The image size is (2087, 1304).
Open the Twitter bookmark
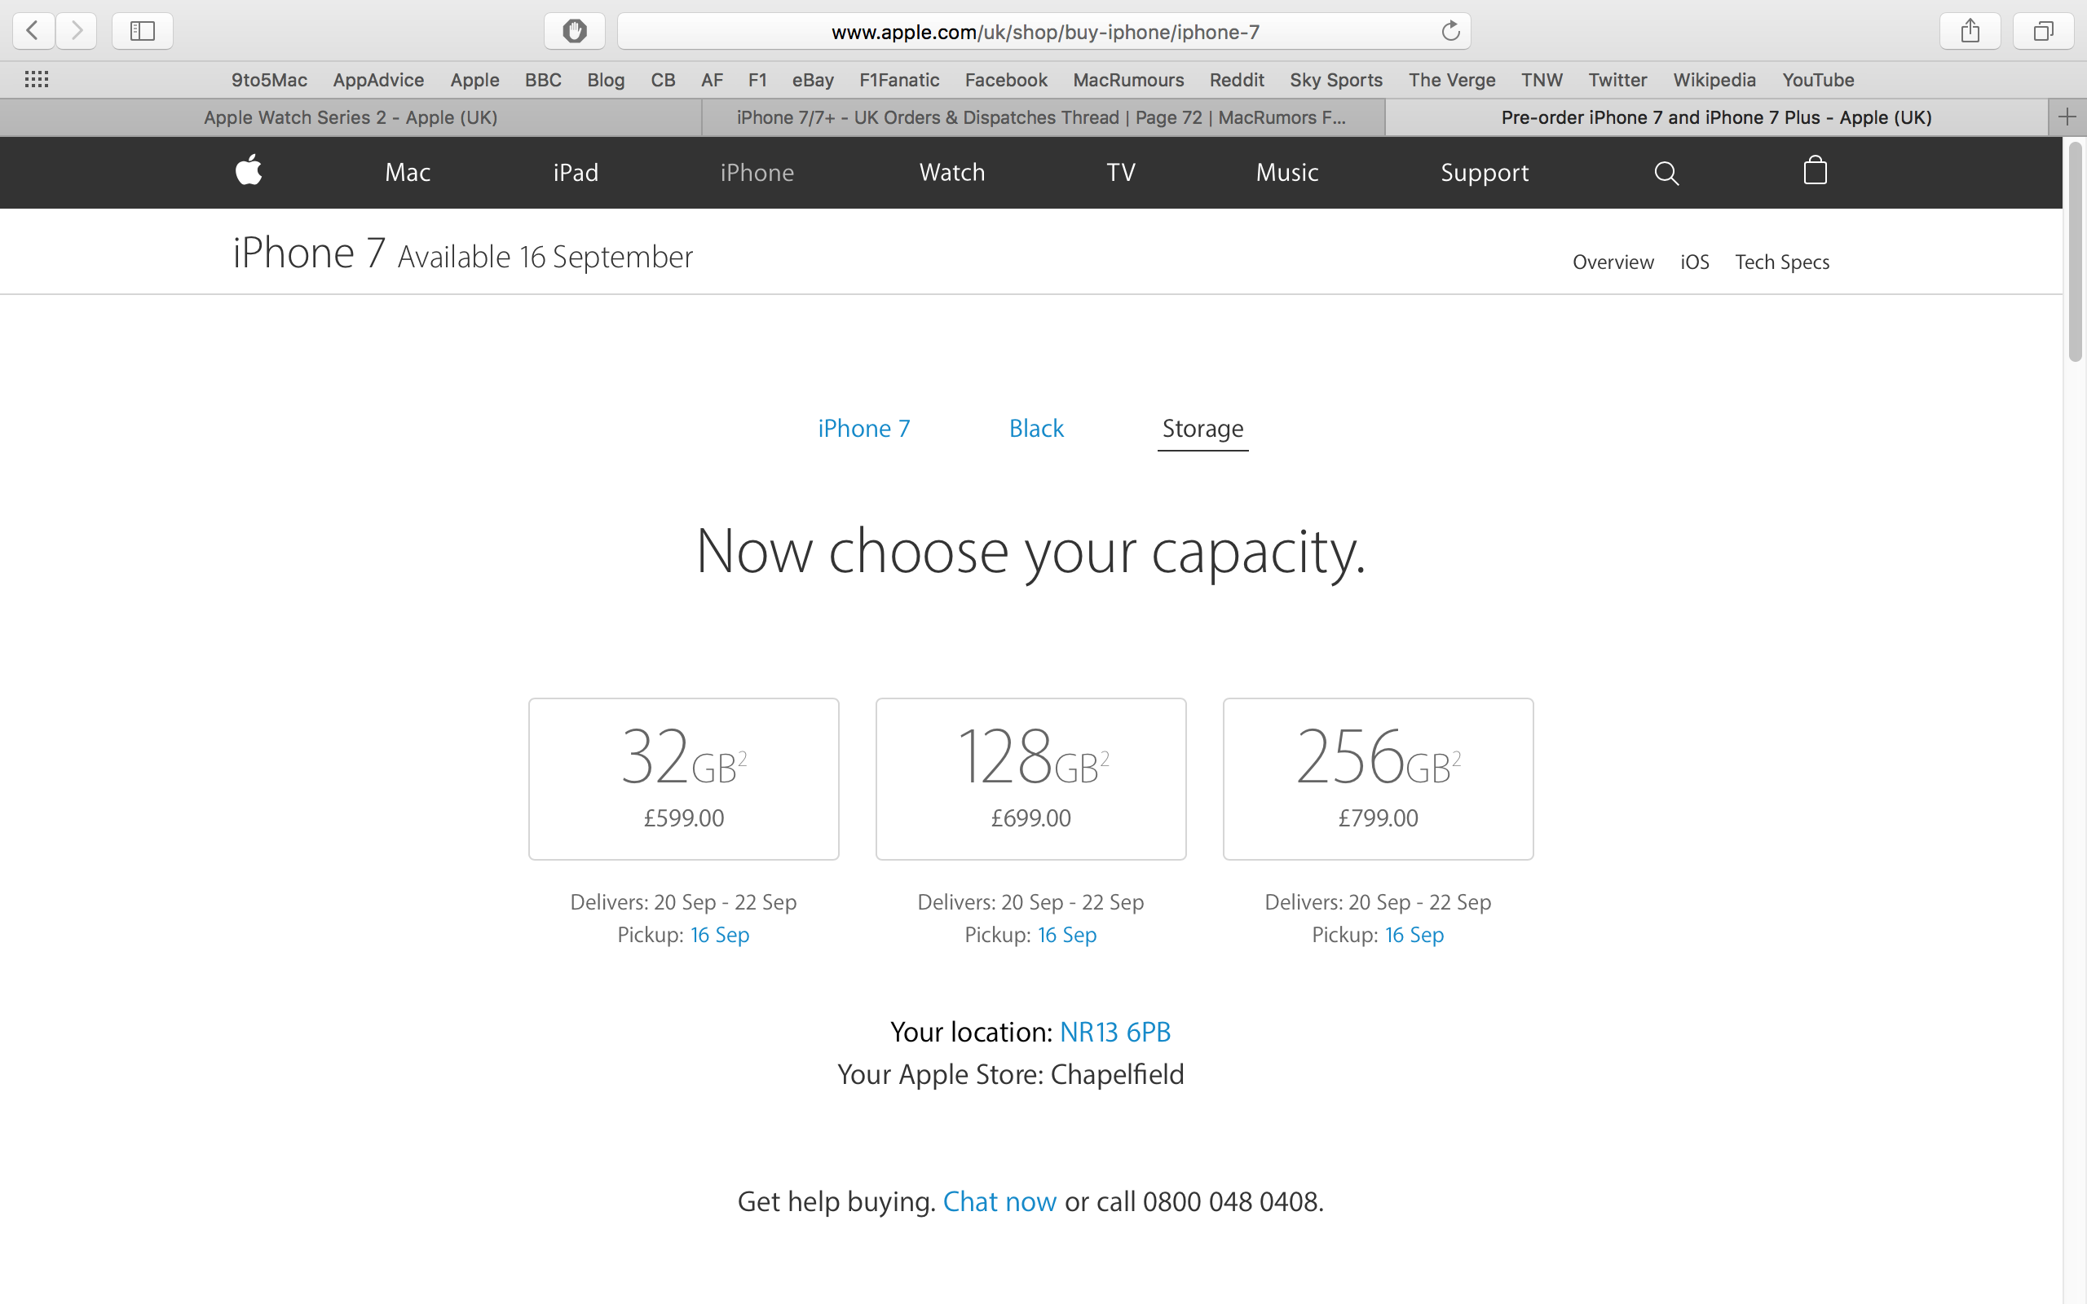point(1618,79)
